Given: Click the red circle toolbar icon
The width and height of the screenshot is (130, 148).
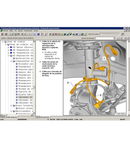Looking at the screenshot, I should tap(56, 34).
